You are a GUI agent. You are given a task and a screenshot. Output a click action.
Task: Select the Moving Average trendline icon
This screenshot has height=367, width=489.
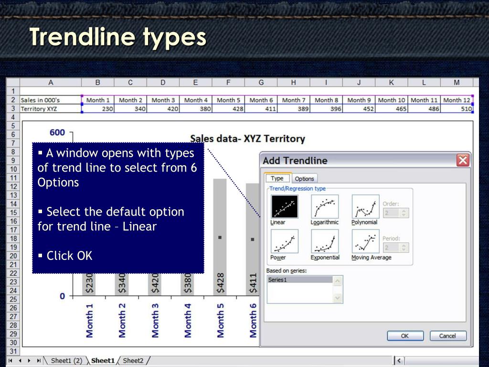tap(365, 241)
